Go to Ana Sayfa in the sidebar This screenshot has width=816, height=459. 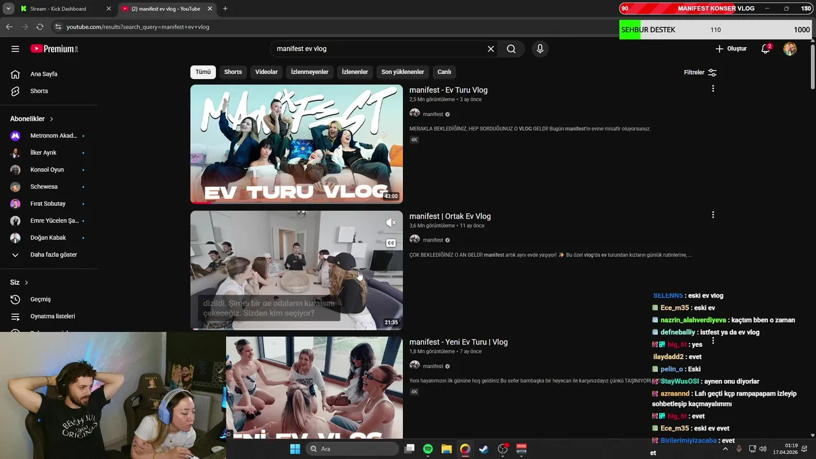44,74
